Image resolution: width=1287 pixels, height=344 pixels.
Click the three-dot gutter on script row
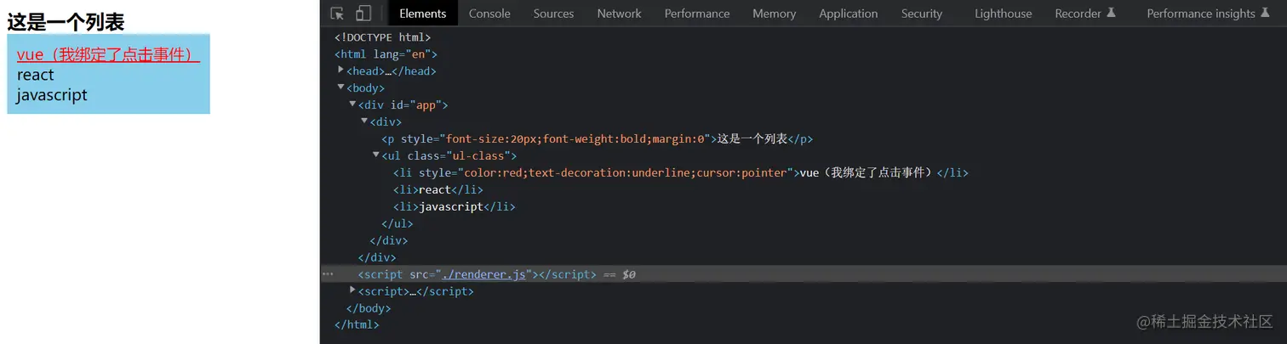coord(328,274)
